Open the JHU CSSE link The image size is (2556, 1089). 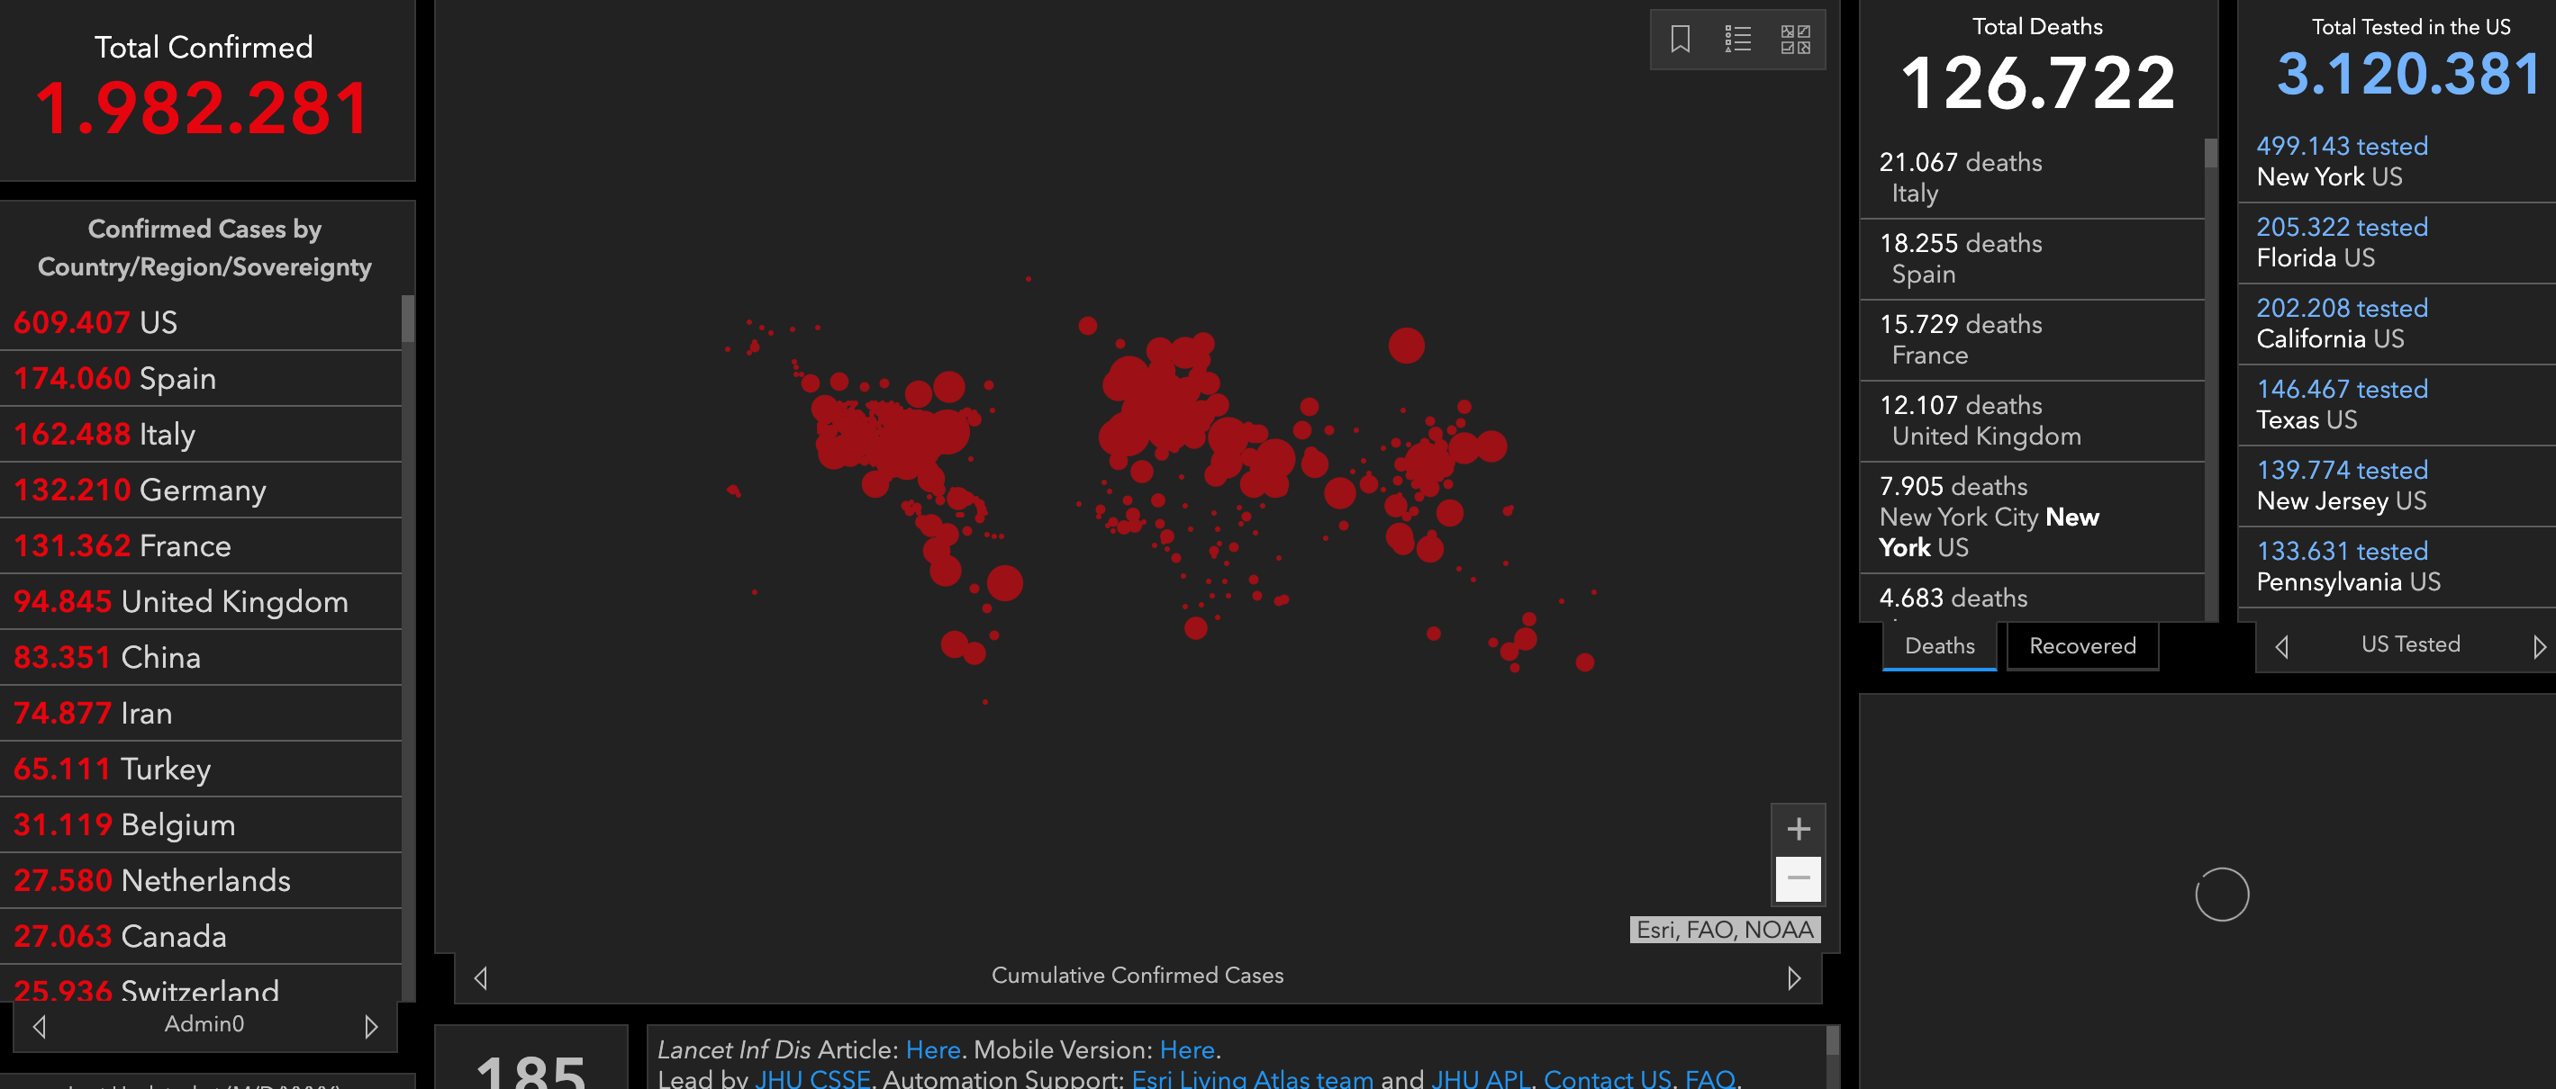[811, 1078]
